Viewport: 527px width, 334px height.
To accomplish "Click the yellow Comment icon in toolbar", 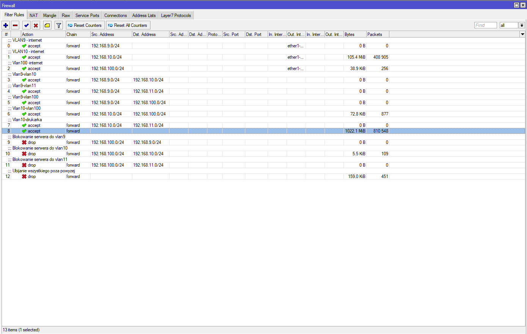I will point(47,25).
